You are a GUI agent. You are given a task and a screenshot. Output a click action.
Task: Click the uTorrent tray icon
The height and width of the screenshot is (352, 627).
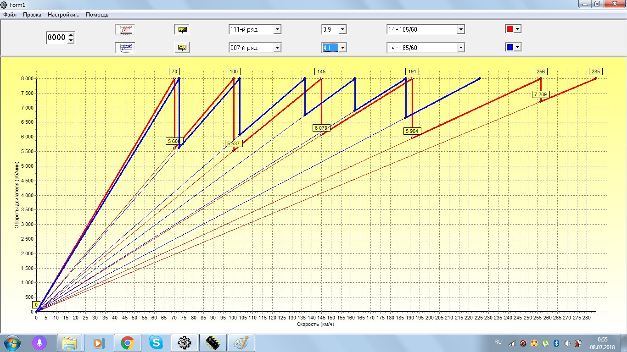(545, 343)
